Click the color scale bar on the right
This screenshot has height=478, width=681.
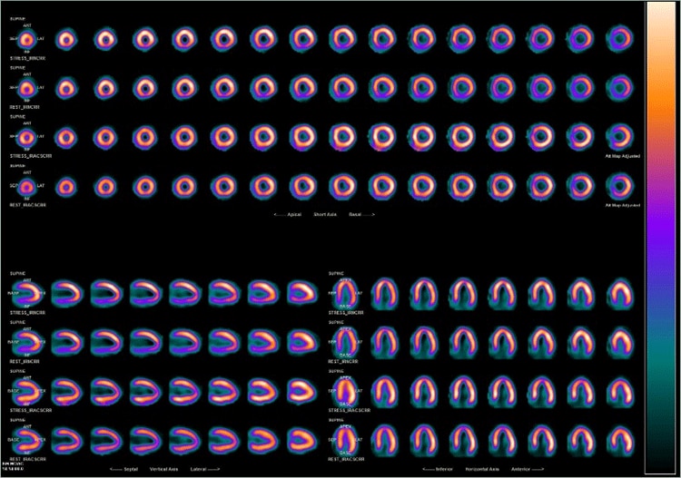point(660,238)
